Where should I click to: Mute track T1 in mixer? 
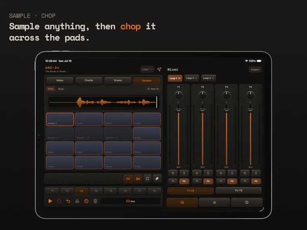tap(173, 173)
